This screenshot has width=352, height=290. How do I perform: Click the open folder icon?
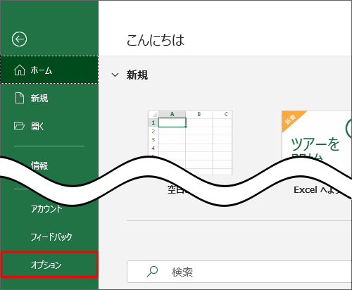[x=19, y=126]
